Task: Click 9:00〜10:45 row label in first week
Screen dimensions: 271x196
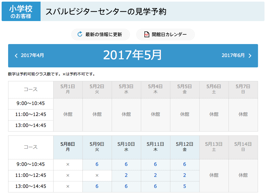Action: pos(31,103)
